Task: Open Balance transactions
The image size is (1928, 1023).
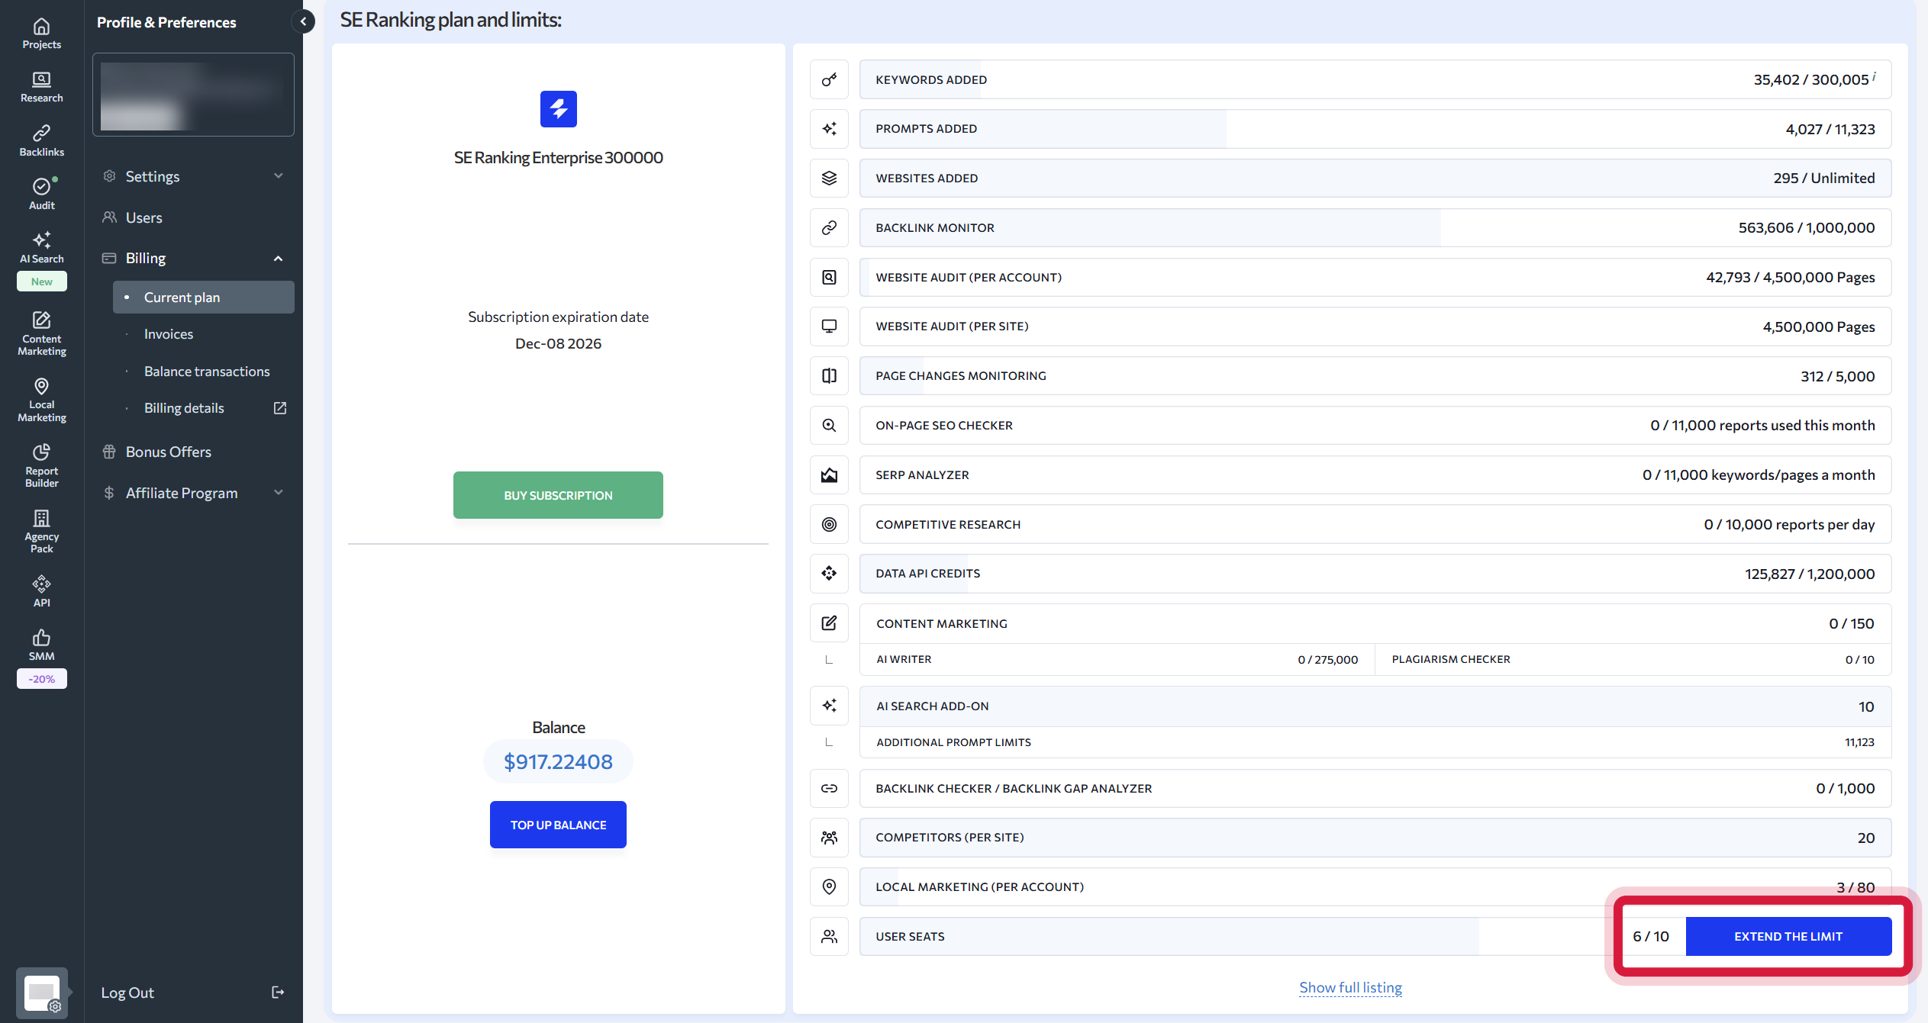Action: pyautogui.click(x=207, y=372)
